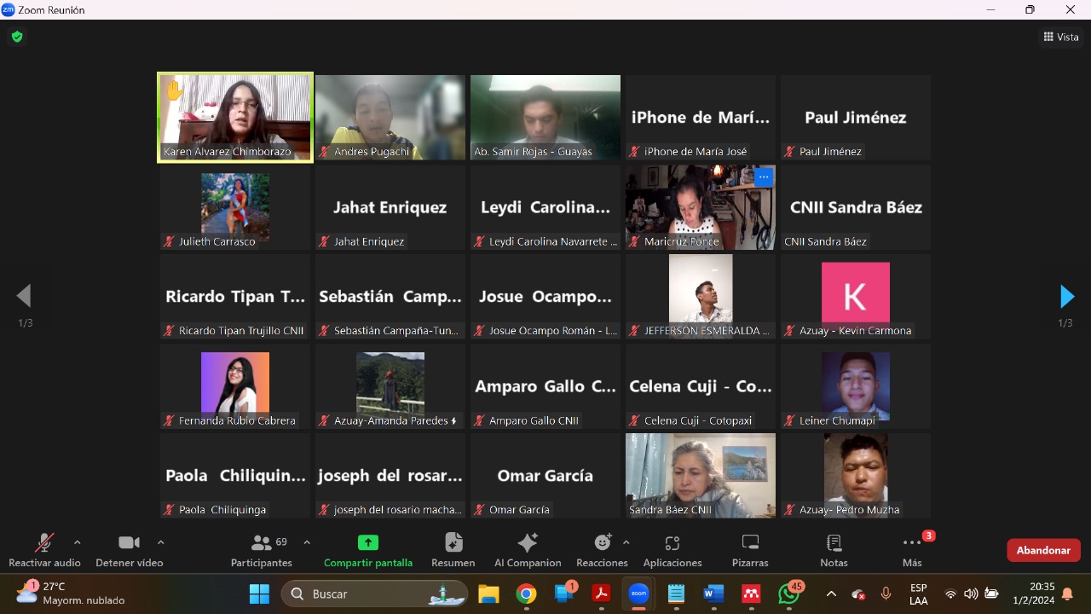1091x614 pixels.
Task: Open Pizarras whiteboards
Action: tap(750, 550)
